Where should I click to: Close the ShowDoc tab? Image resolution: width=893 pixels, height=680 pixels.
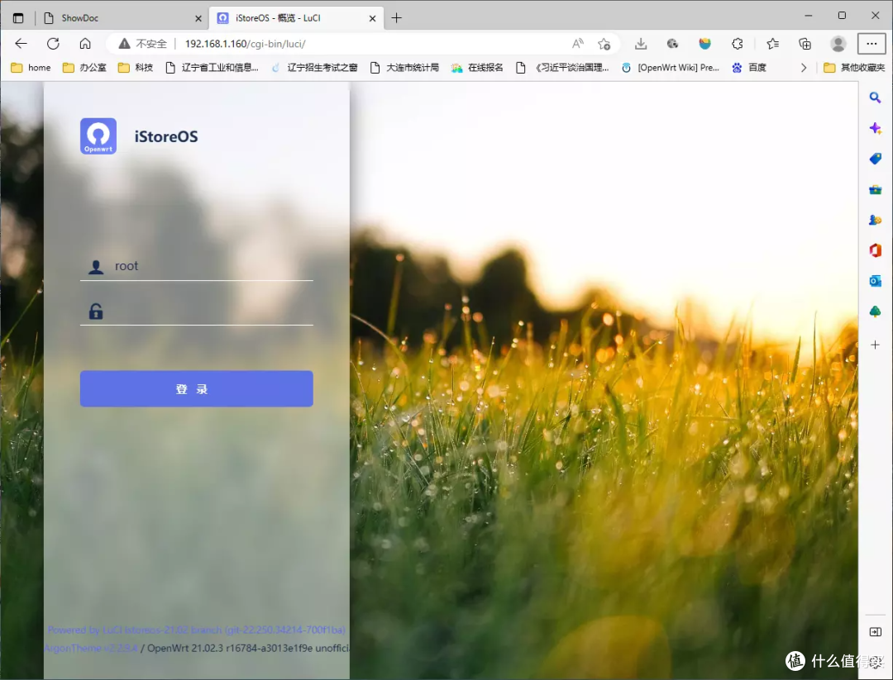(x=198, y=18)
